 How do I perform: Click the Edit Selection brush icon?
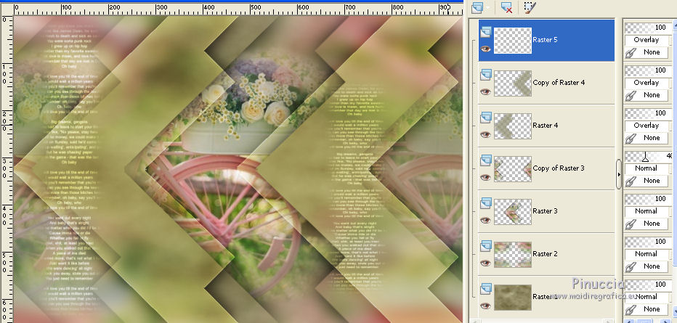530,7
